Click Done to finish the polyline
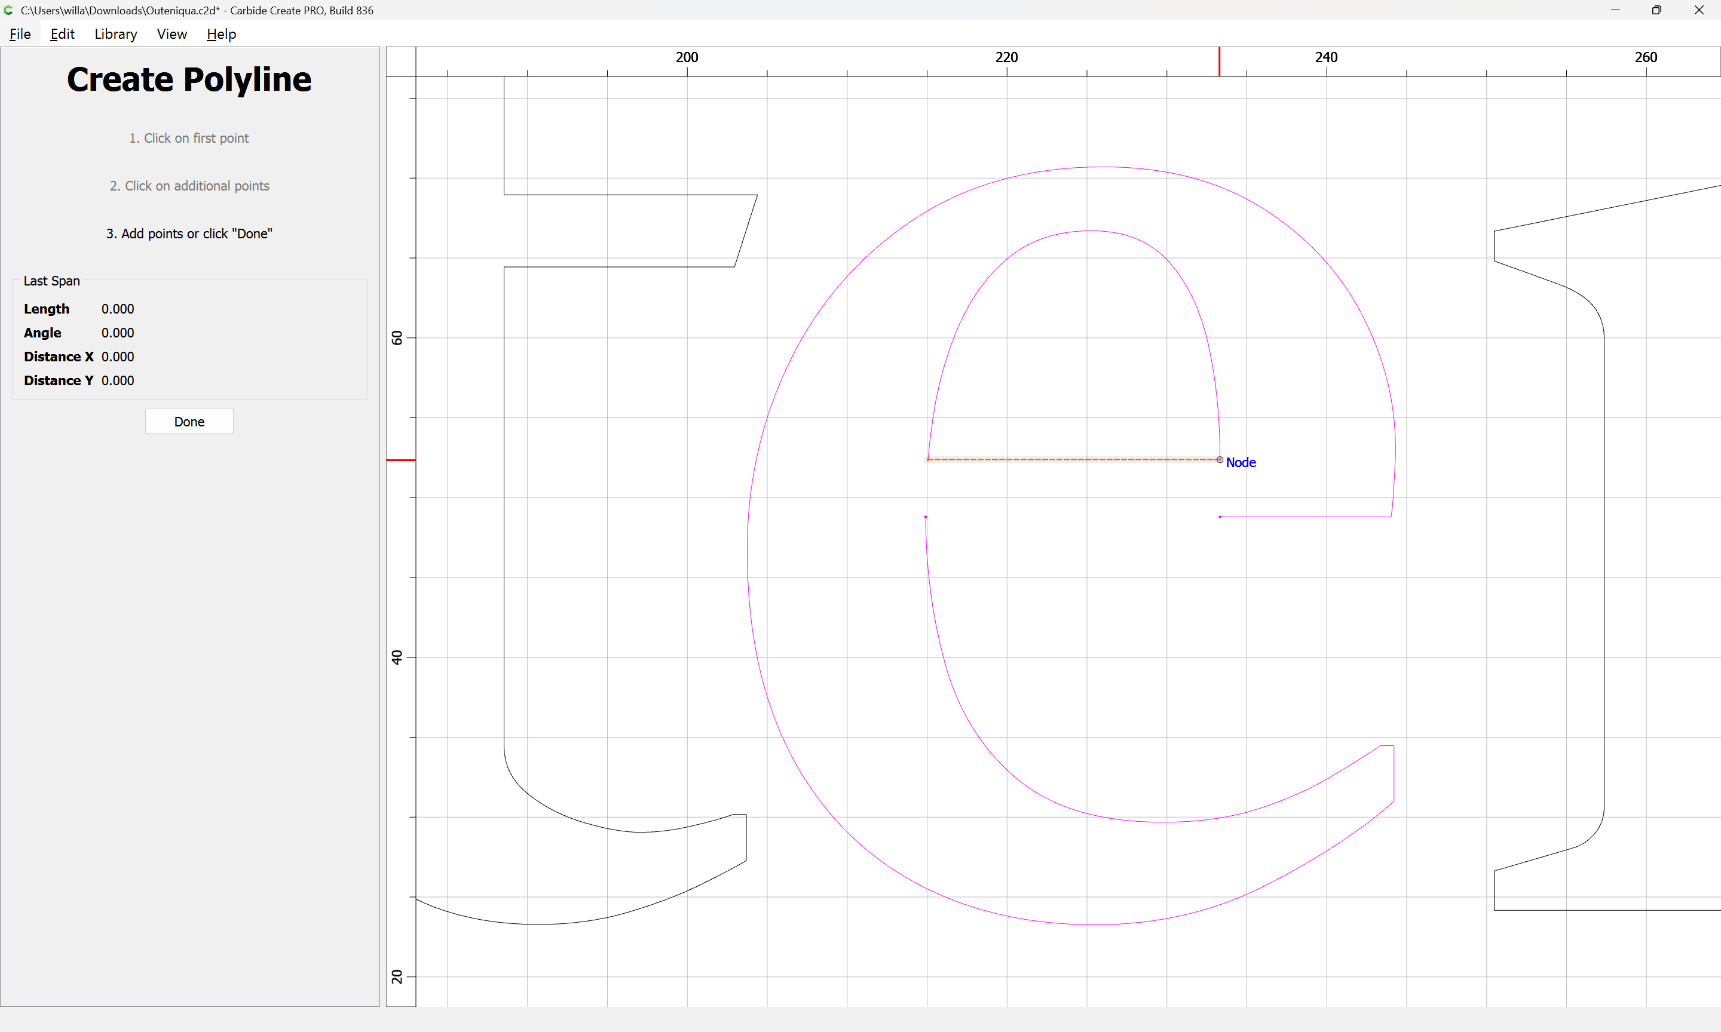Screen dimensions: 1721x1032 point(189,422)
